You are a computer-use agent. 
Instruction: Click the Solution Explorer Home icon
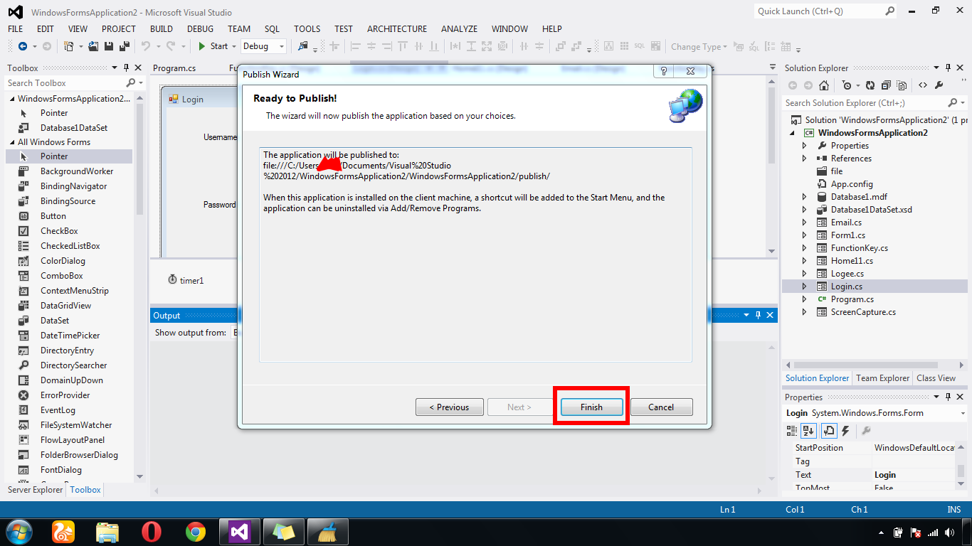824,85
